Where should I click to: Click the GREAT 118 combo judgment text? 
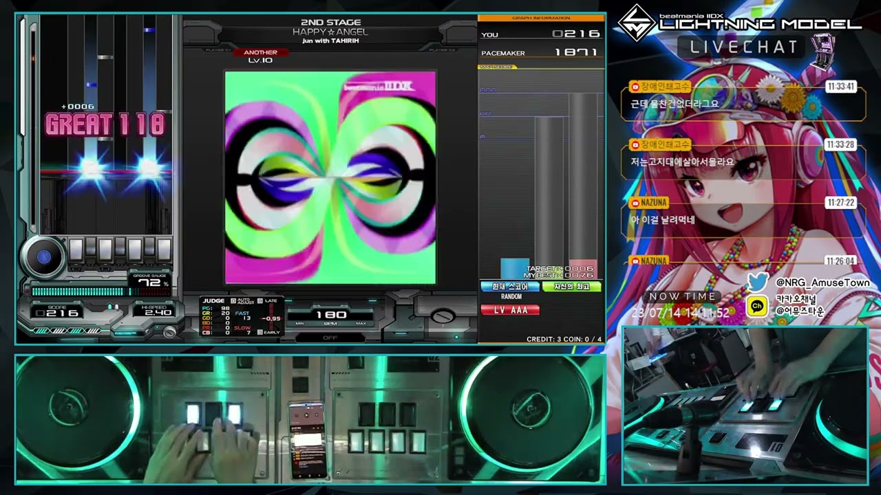tap(105, 124)
